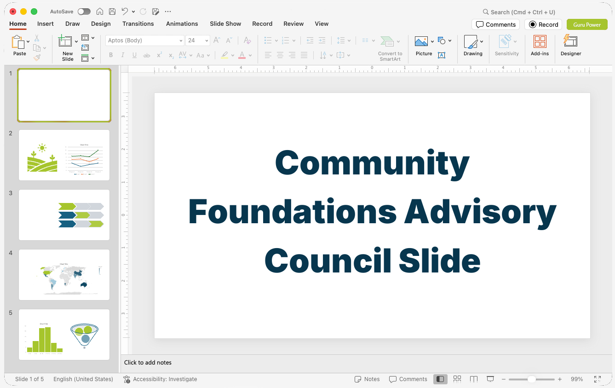Save the presentation using the floppy disk icon
Image resolution: width=615 pixels, height=388 pixels.
coord(112,12)
